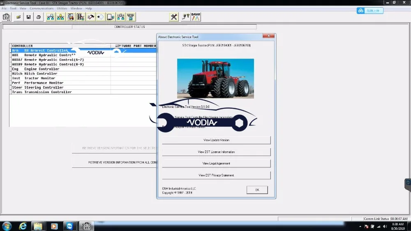This screenshot has width=411, height=231.
Task: Switch to EST taskbar application
Action: [x=86, y=226]
